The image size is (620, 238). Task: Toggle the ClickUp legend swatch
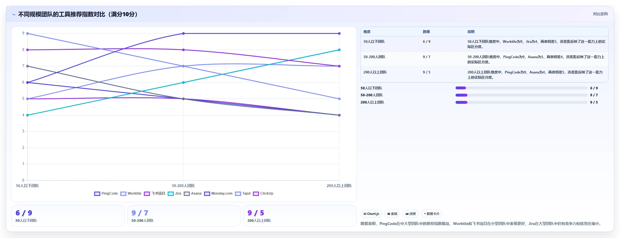click(x=256, y=194)
